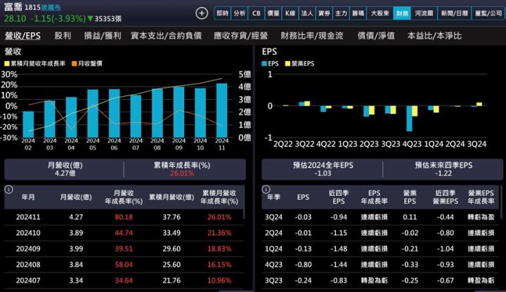Click the 4Q23 EPS bar
Image resolution: width=506 pixels, height=292 pixels.
click(409, 119)
